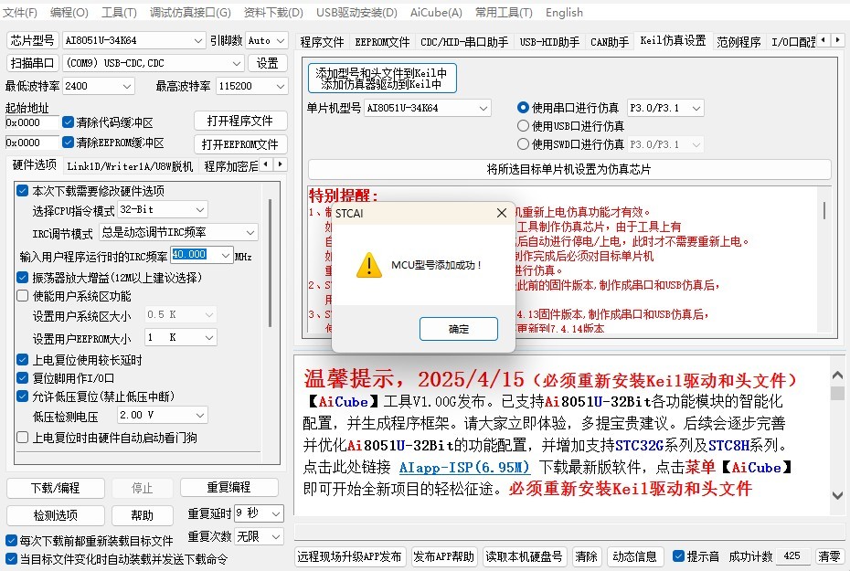Toggle 上电复位使用较长延时 checkbox

(22, 360)
